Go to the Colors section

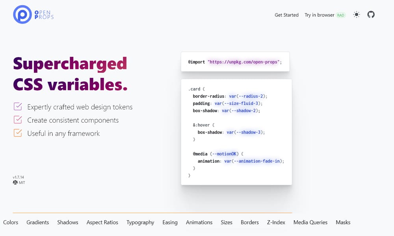pos(11,222)
